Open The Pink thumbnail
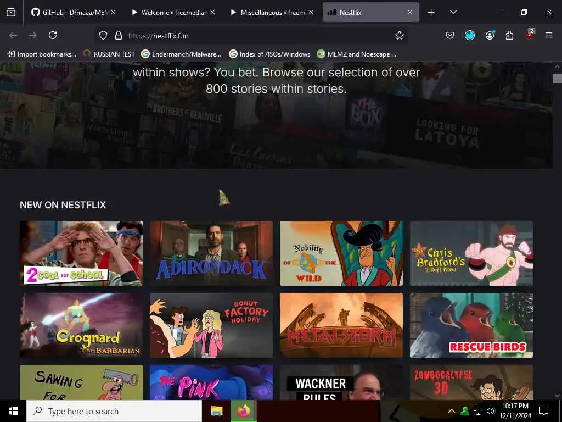This screenshot has height=422, width=562. tap(211, 382)
